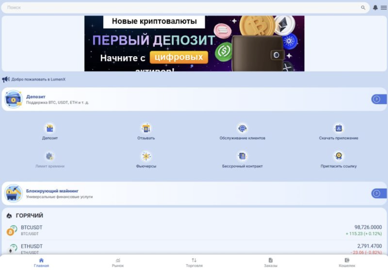Click the BTCUSDT price 98,726.0000
The image size is (388, 270).
pos(368,227)
